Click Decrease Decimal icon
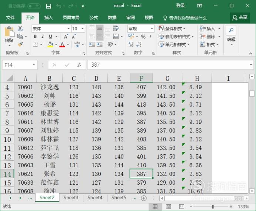Image resolution: width=256 pixels, height=211 pixels. pos(139,44)
